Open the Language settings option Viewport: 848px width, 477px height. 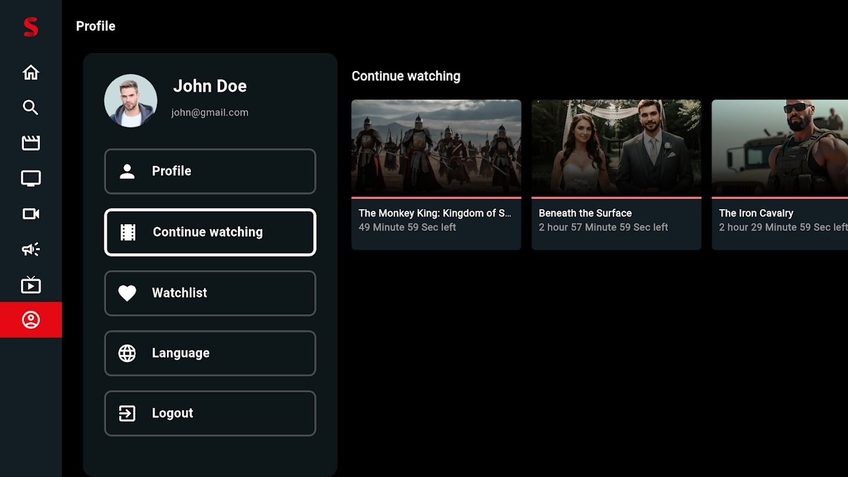210,353
